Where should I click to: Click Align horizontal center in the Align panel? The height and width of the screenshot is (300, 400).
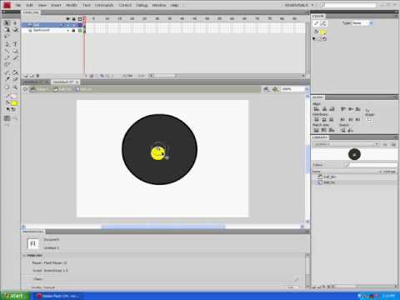(324, 109)
